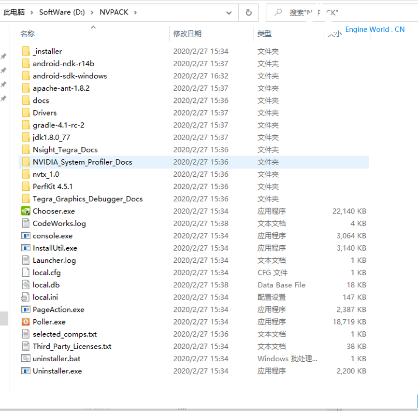Navigate to SoftWare (D:) in breadcrumb

[x=62, y=13]
